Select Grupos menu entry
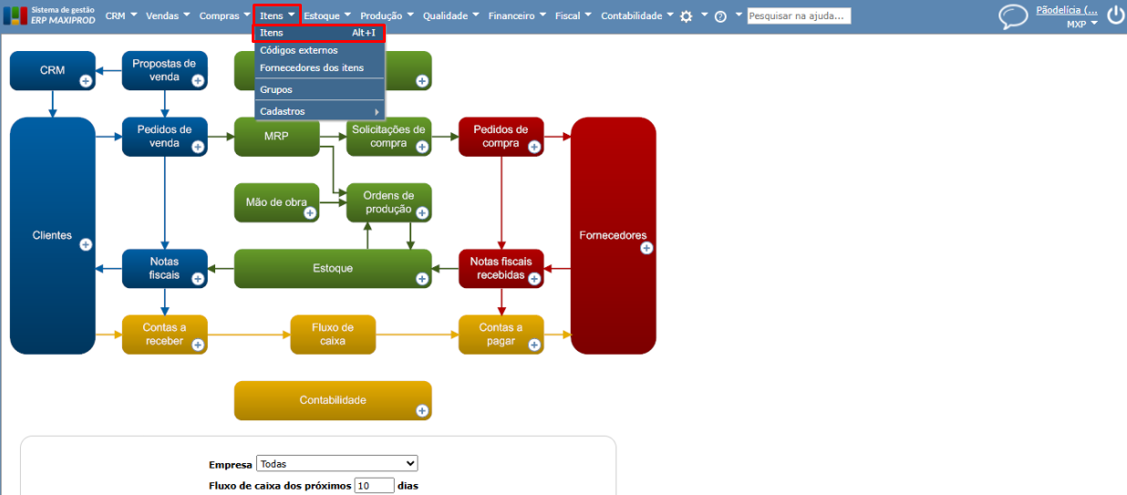Image resolution: width=1127 pixels, height=495 pixels. pyautogui.click(x=319, y=89)
